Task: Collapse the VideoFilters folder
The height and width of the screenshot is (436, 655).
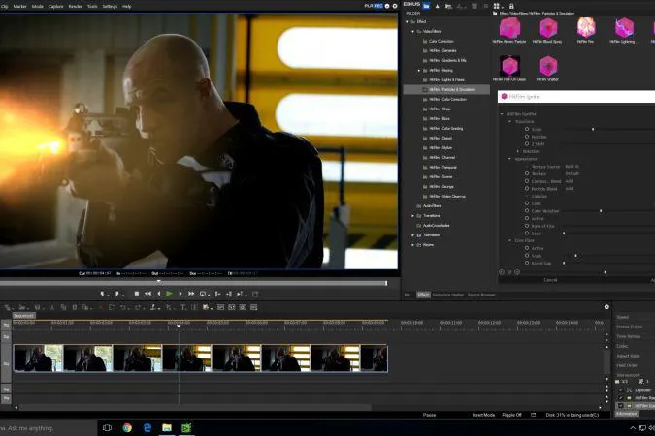Action: (412, 31)
